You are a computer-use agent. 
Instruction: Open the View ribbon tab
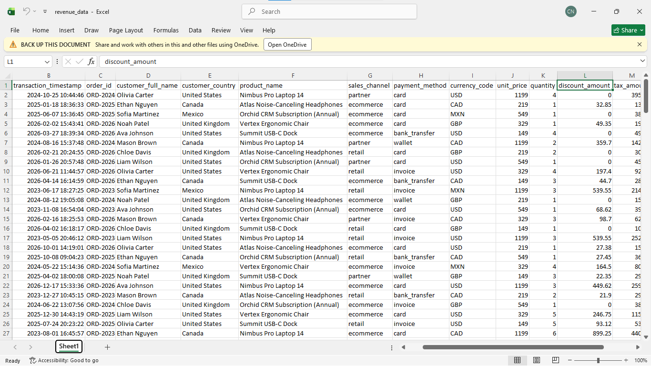click(246, 30)
